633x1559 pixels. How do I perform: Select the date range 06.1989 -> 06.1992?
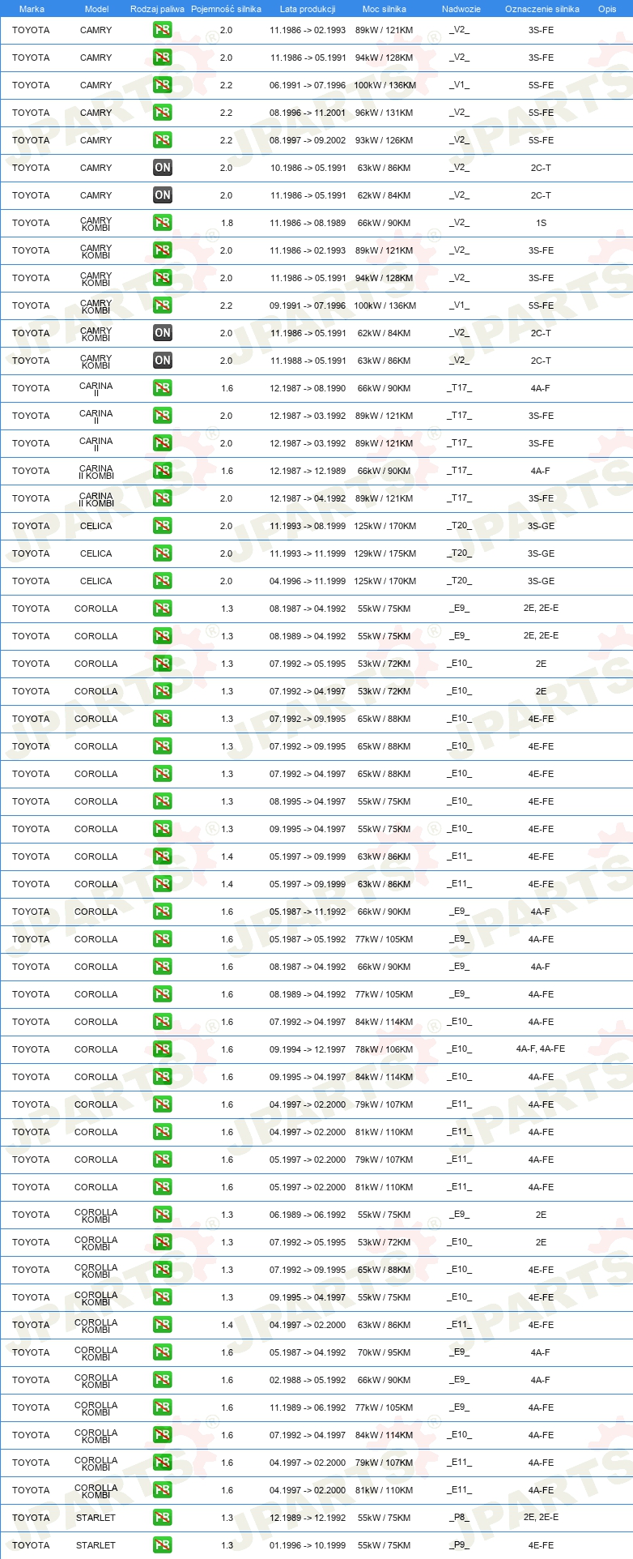click(x=308, y=1215)
